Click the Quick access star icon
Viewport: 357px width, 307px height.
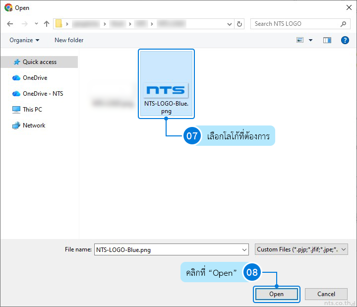pyautogui.click(x=17, y=62)
